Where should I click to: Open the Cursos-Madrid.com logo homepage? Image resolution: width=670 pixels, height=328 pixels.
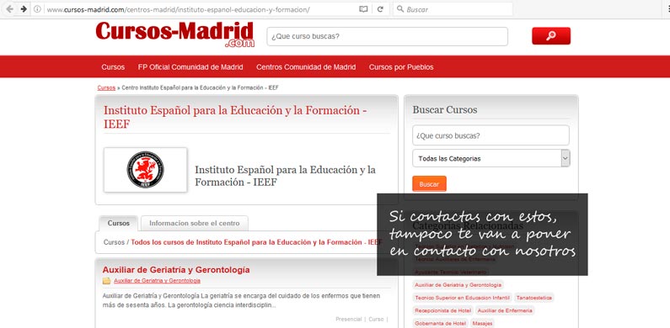(x=174, y=34)
